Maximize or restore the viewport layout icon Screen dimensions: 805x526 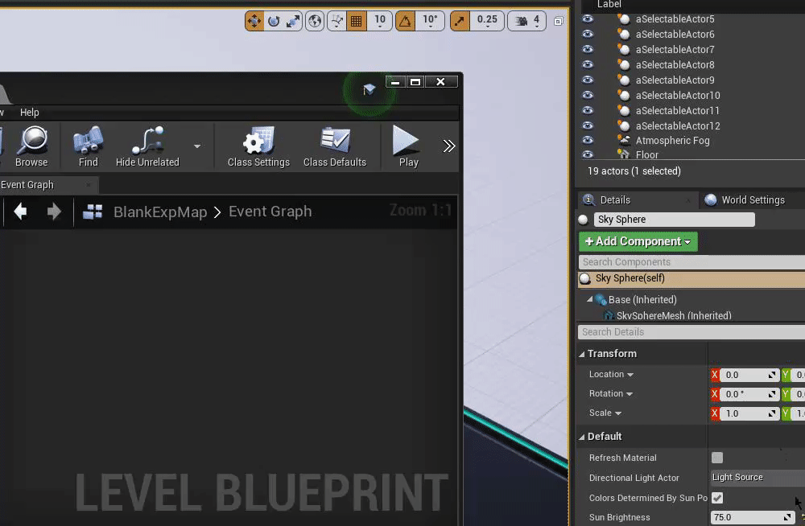point(559,21)
